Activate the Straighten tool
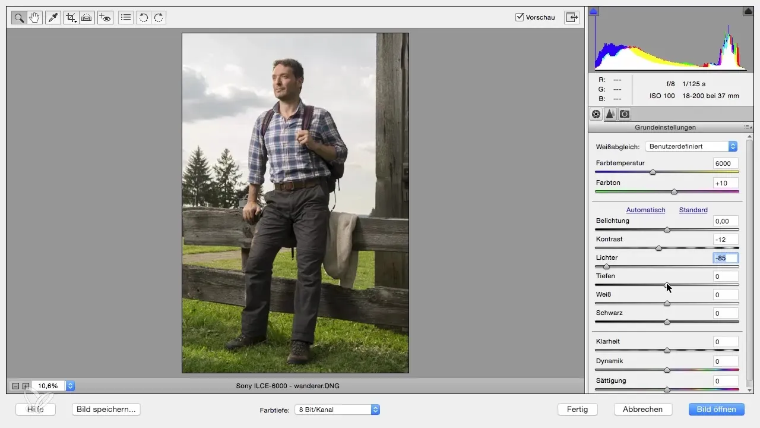 (x=87, y=18)
